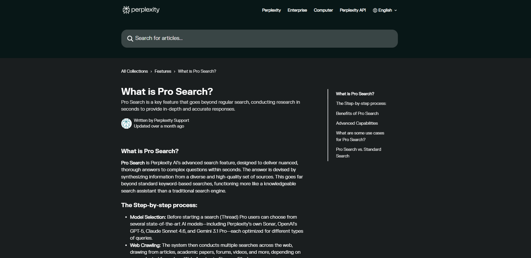
Task: Jump to 'Pro Search vs. Standard Search' section
Action: [358, 153]
